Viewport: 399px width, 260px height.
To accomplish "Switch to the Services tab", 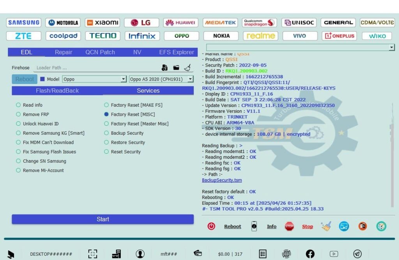I will 148,90.
